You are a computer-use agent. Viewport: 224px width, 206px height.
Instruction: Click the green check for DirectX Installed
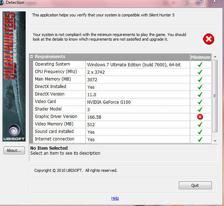coord(200,87)
